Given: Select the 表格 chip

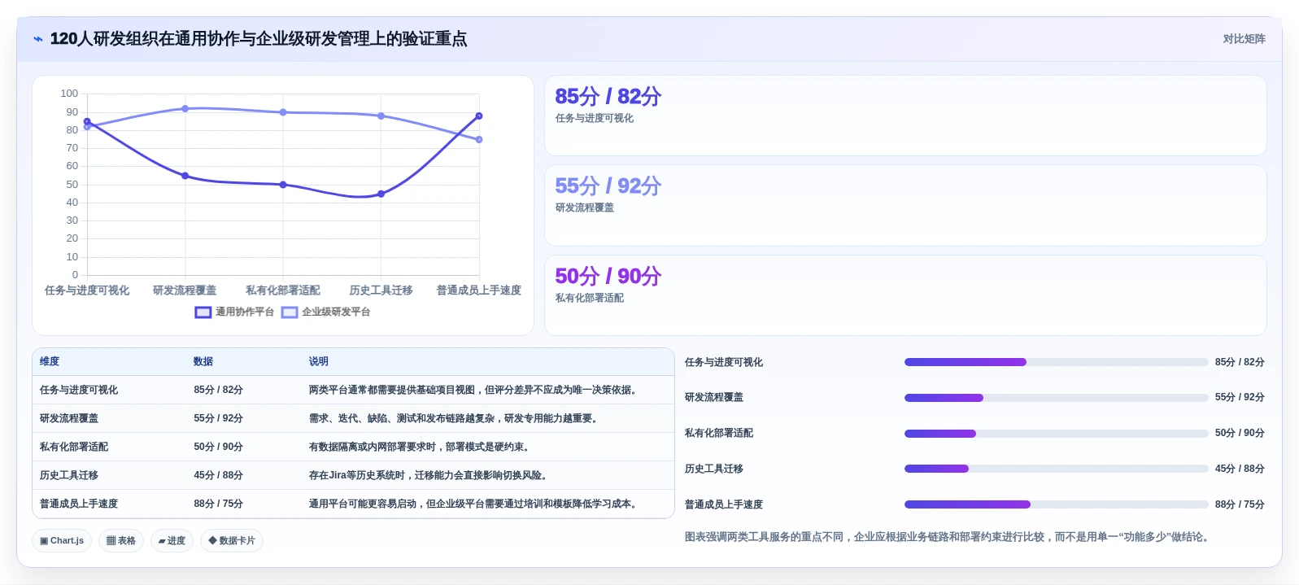Looking at the screenshot, I should [x=121, y=541].
